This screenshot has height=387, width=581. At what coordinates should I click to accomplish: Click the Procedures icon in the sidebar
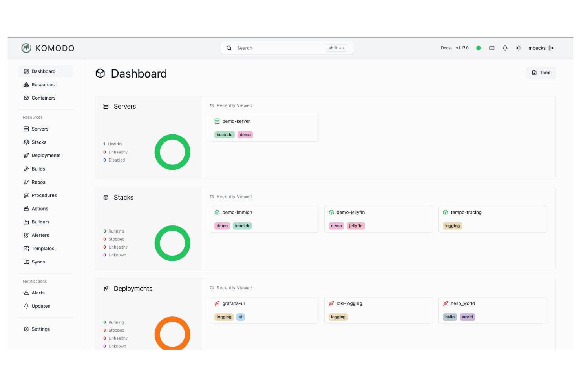(26, 195)
